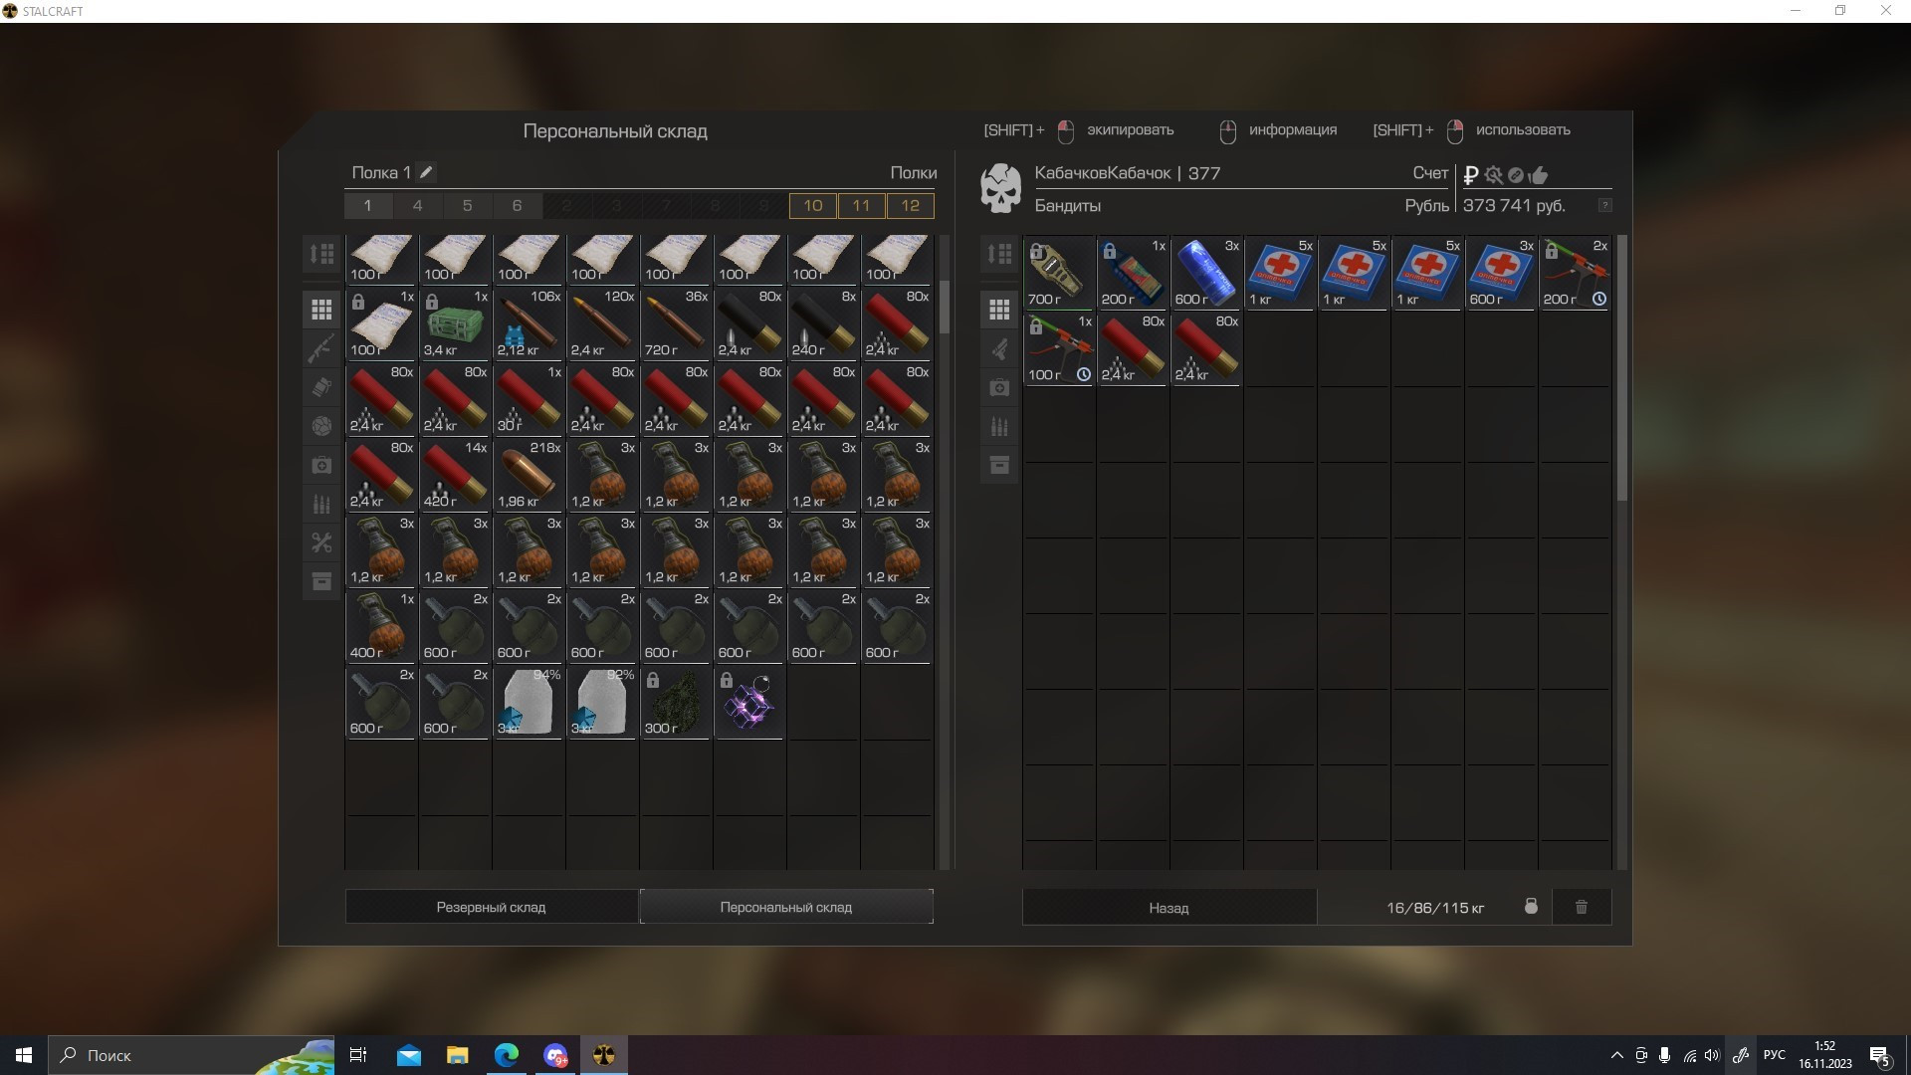
Task: Select the chain link currency icon
Action: (1516, 175)
